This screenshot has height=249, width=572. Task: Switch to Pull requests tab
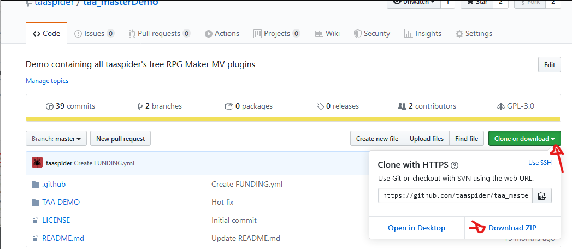tap(160, 33)
